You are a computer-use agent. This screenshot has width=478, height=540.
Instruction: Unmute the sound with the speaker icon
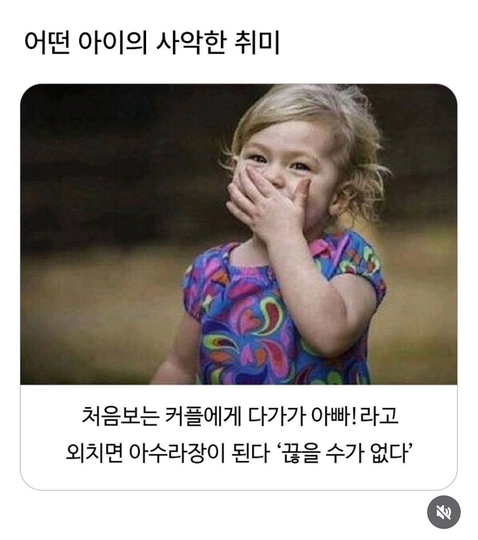click(443, 512)
